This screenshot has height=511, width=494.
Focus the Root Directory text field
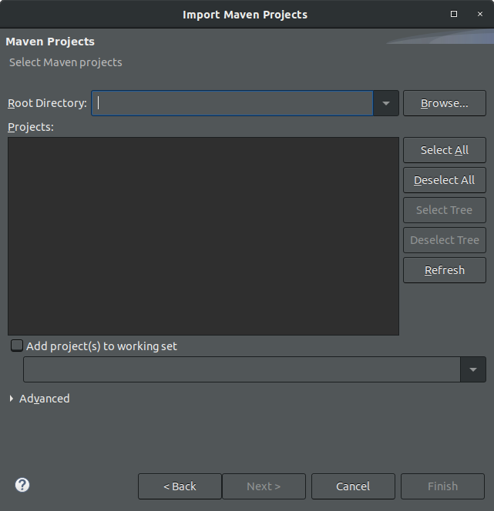pyautogui.click(x=231, y=103)
